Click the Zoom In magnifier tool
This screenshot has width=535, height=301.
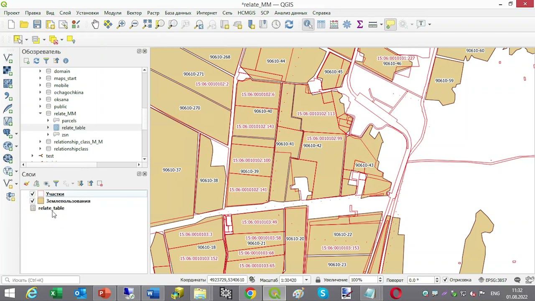121,24
